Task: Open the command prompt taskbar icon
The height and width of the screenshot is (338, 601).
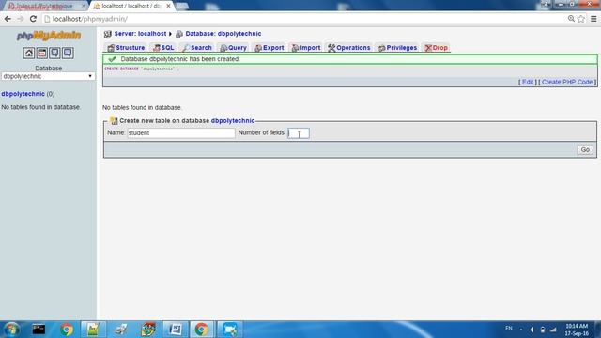Action: 39,330
